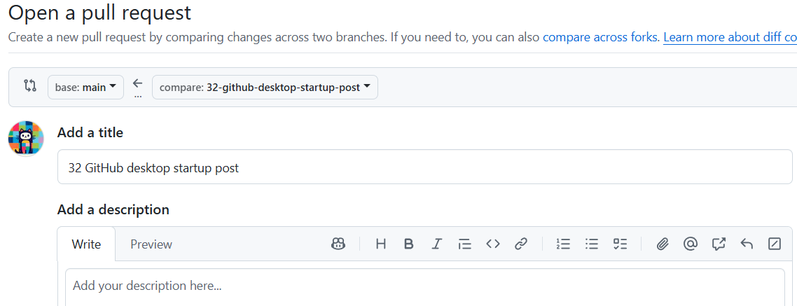The width and height of the screenshot is (797, 306).
Task: Attach files with the paperclip icon
Action: [662, 244]
